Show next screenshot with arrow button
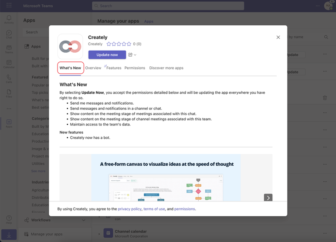The height and width of the screenshot is (242, 336). [268, 198]
